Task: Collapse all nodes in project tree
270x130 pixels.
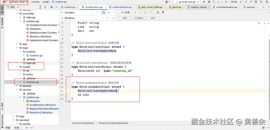Action: [x=45, y=7]
